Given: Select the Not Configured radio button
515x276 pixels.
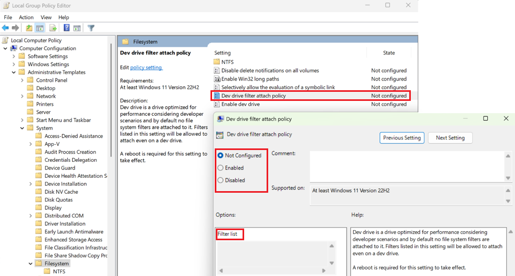Looking at the screenshot, I should coord(221,155).
